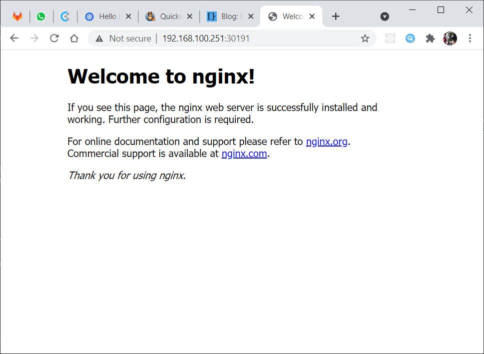484x354 pixels.
Task: Open the blue search extension icon
Action: coord(410,38)
